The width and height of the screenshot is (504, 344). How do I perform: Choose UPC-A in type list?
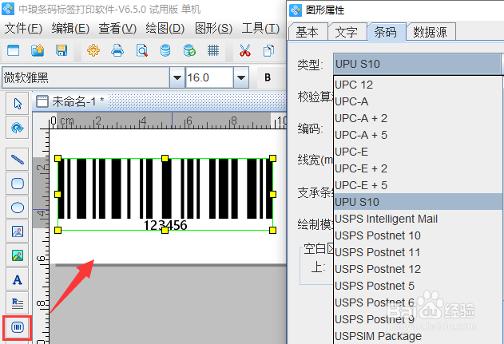pos(418,101)
